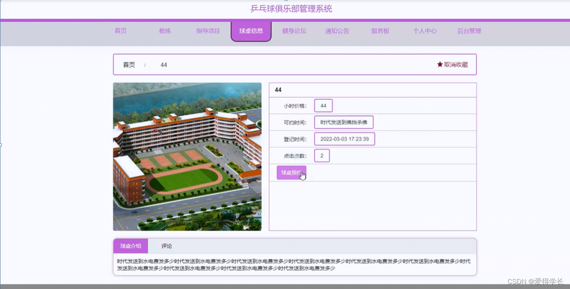This screenshot has width=570, height=289.
Task: Open the 健身论坛 menu item
Action: tap(294, 31)
